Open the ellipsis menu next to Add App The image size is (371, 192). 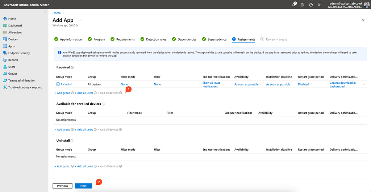(x=80, y=20)
